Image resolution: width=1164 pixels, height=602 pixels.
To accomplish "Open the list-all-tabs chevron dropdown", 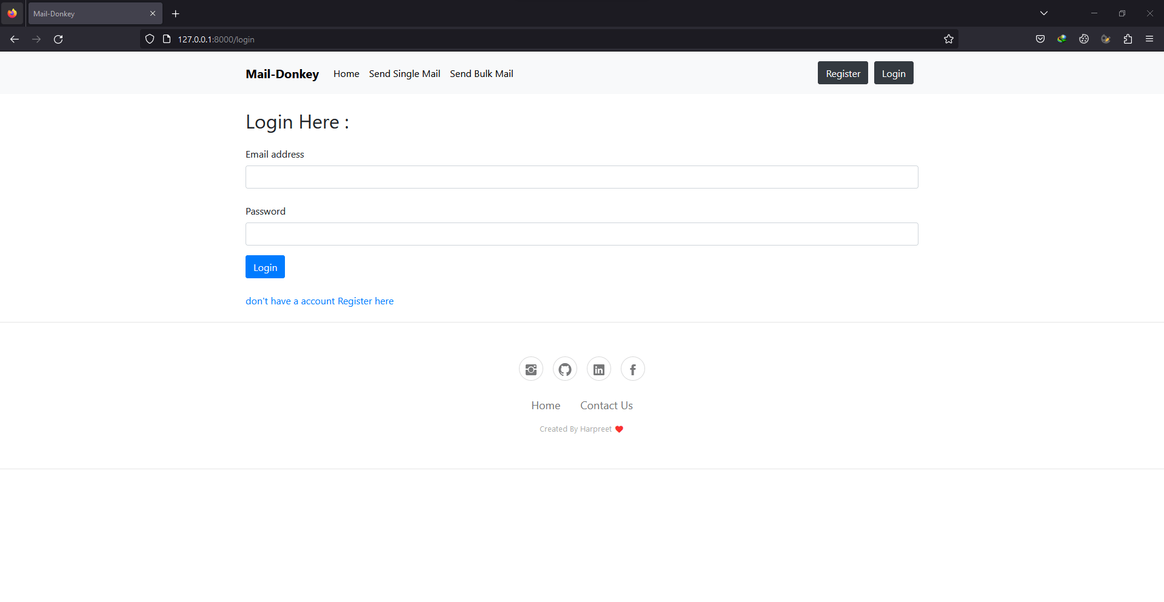I will click(1045, 13).
